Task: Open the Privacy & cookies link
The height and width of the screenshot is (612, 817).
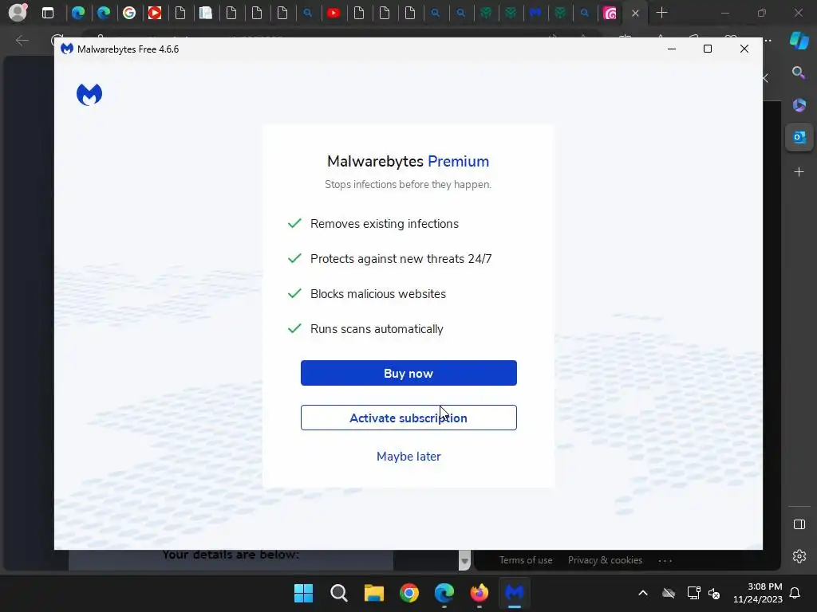Action: tap(605, 560)
